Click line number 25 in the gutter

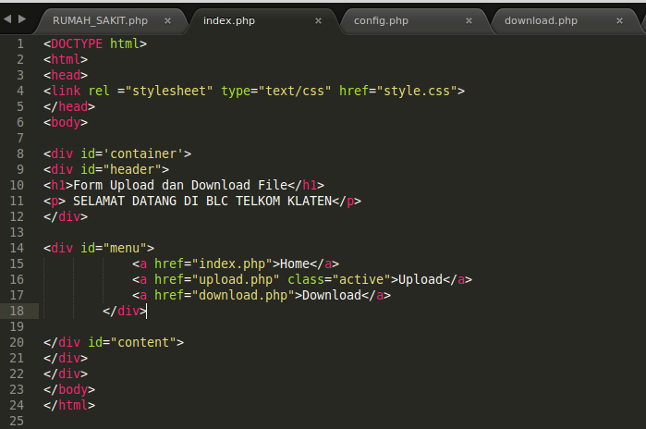pyautogui.click(x=17, y=421)
